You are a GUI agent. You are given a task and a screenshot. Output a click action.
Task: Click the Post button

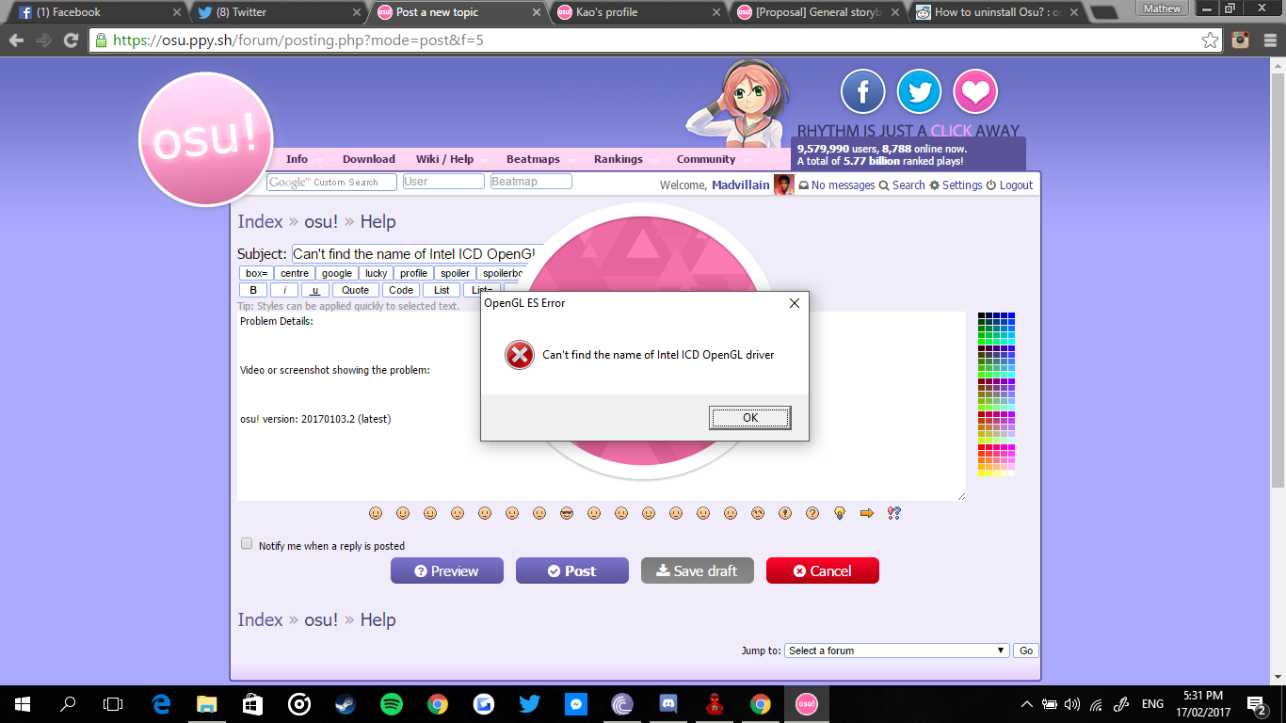572,570
